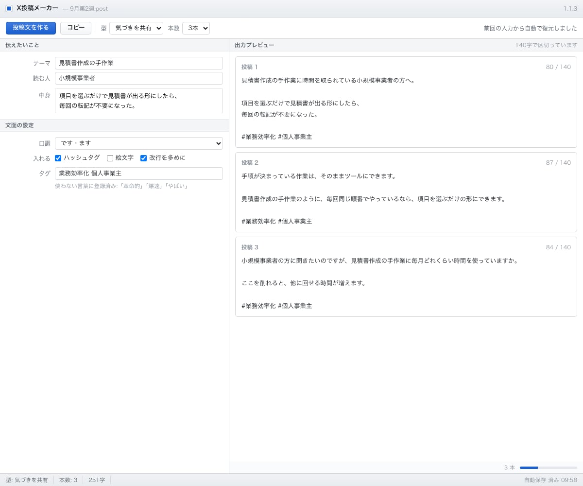This screenshot has height=486, width=583.
Task: Click the コピー button
Action: [76, 28]
